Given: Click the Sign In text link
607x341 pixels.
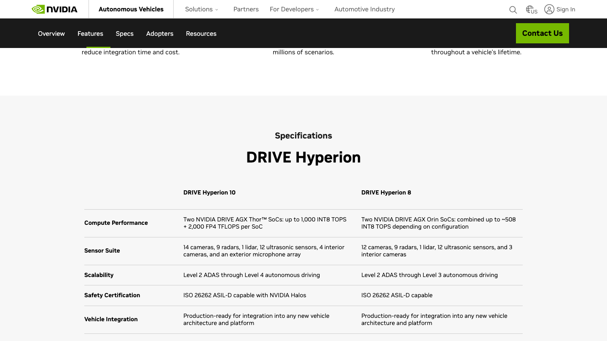Looking at the screenshot, I should pos(566,9).
